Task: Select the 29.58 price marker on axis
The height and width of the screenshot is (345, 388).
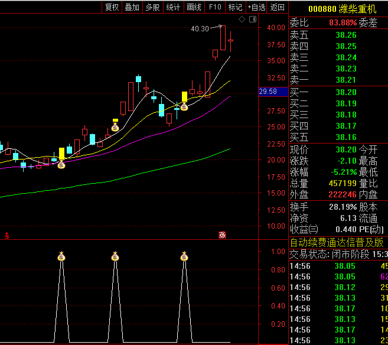Action: pos(268,92)
